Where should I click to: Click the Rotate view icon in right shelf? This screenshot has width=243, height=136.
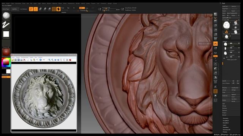tap(215, 77)
